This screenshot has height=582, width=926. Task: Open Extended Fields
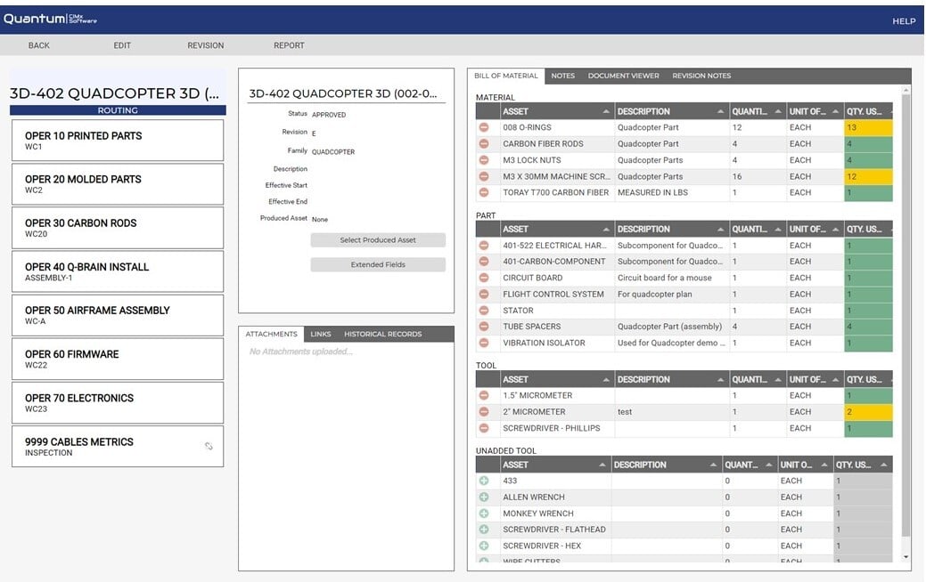[377, 264]
